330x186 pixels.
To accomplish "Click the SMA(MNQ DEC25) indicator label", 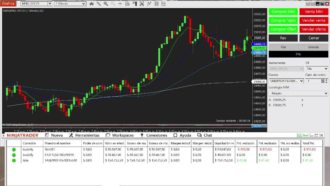I will click(23, 11).
